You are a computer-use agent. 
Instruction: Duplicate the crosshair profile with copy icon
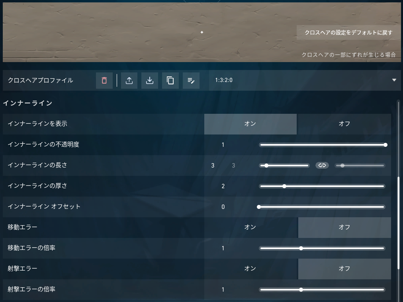pos(170,80)
